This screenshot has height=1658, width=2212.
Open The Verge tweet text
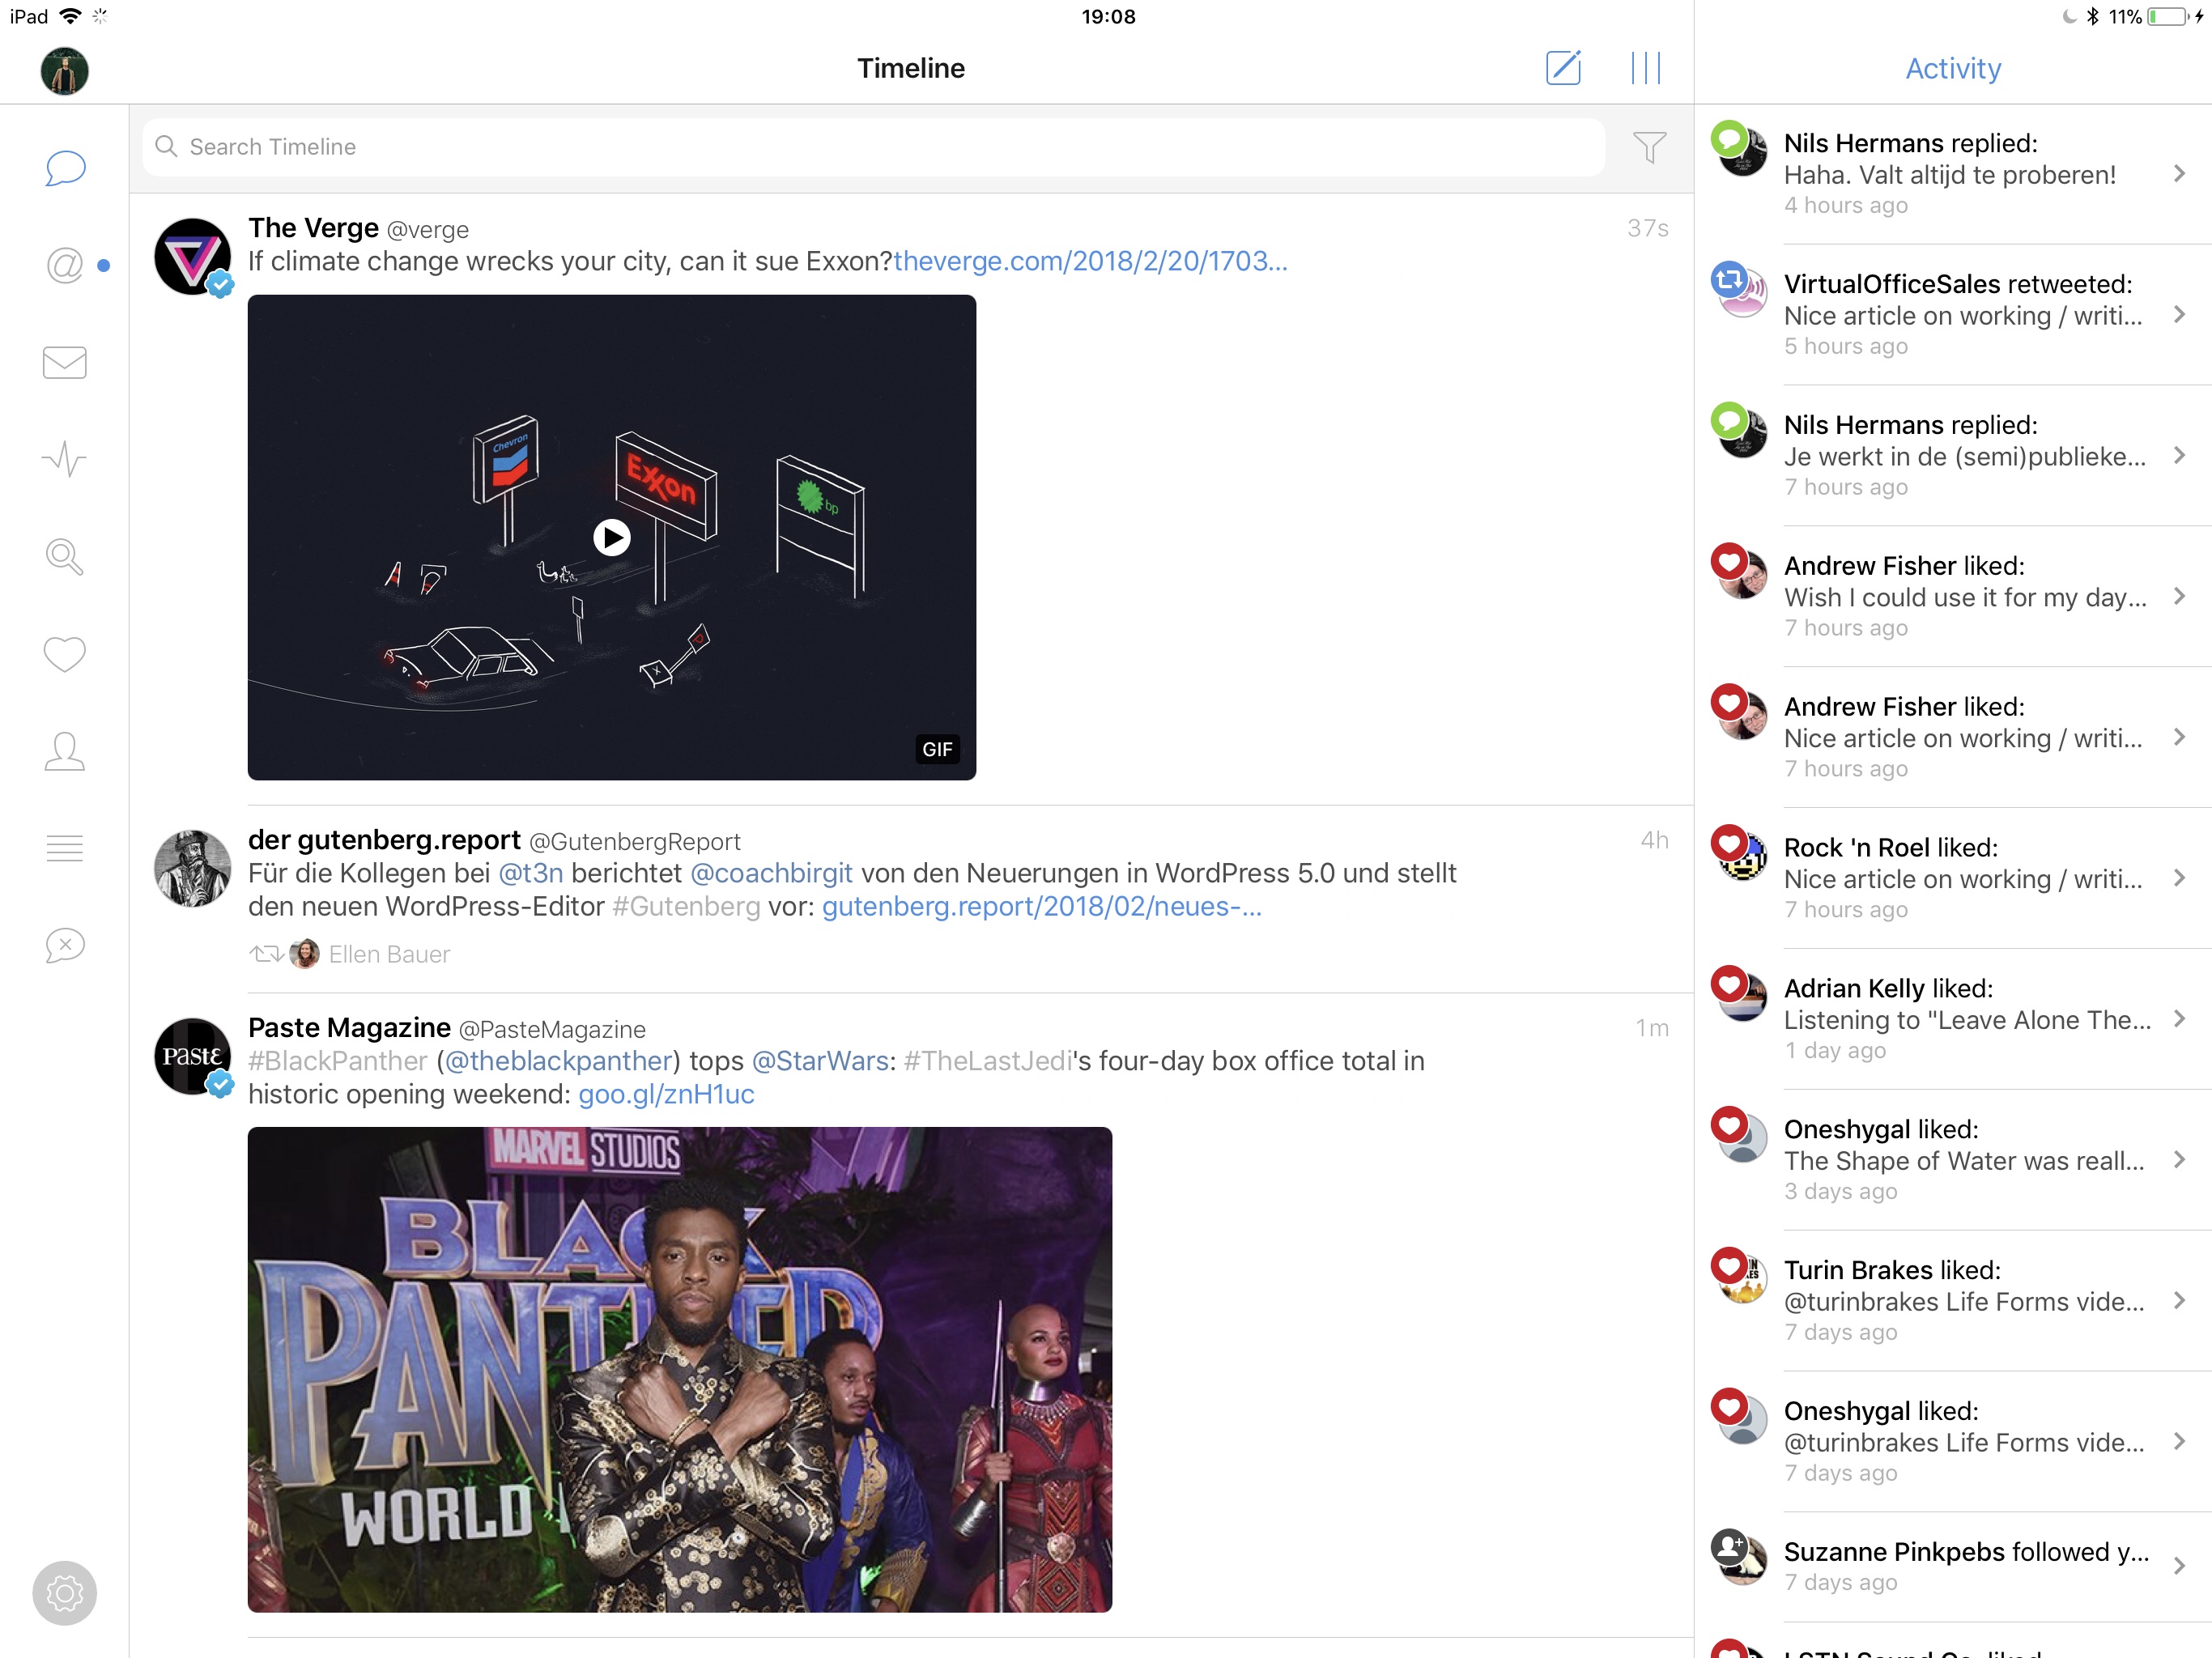click(x=570, y=261)
